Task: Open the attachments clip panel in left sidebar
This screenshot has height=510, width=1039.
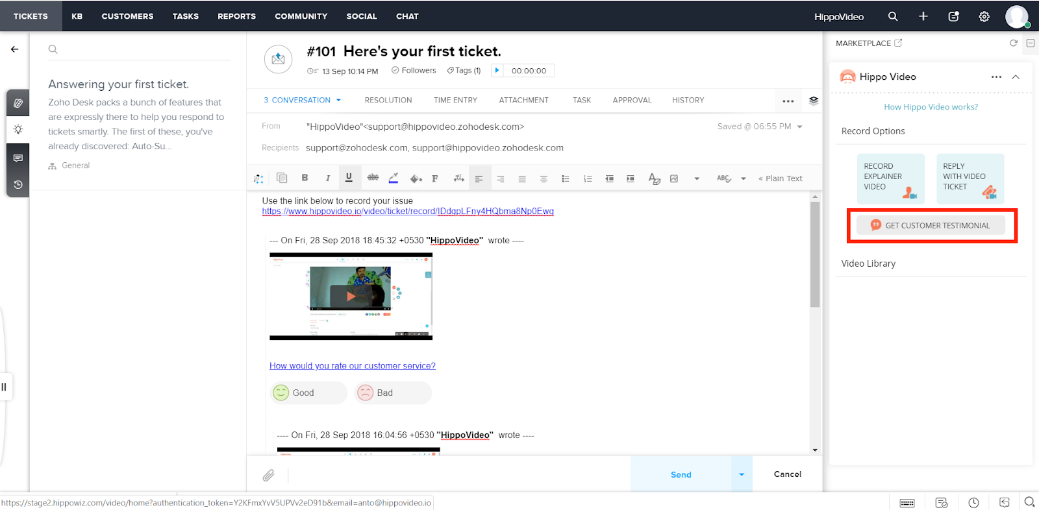Action: coord(18,103)
